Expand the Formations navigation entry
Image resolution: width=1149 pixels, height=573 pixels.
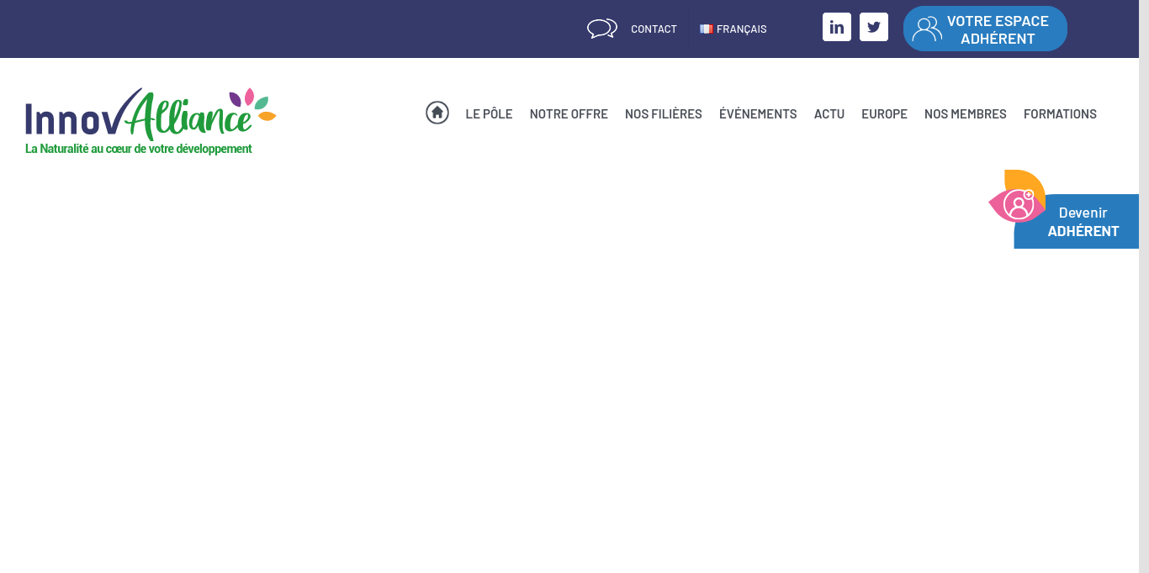click(1060, 113)
